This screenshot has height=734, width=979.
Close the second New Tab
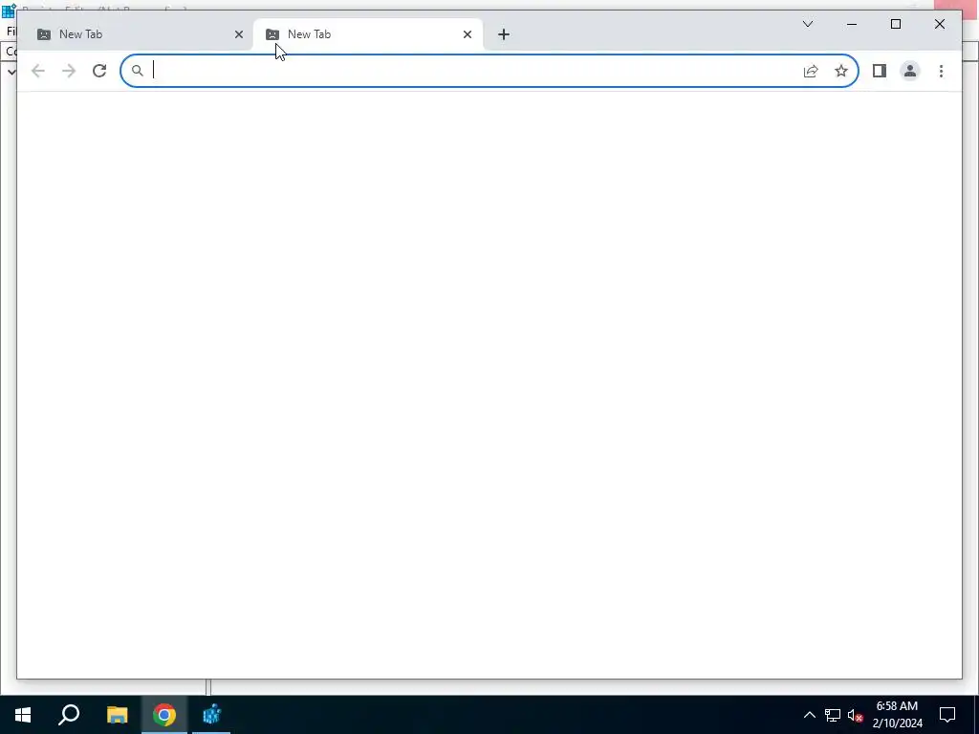(x=467, y=34)
